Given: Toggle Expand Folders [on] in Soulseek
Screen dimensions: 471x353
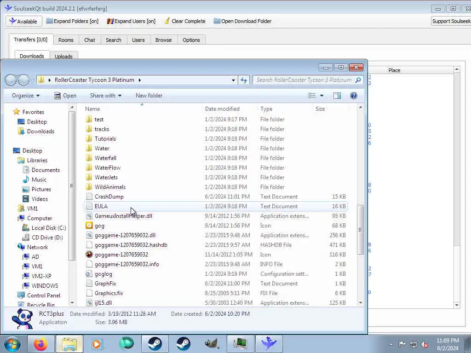Looking at the screenshot, I should 72,21.
